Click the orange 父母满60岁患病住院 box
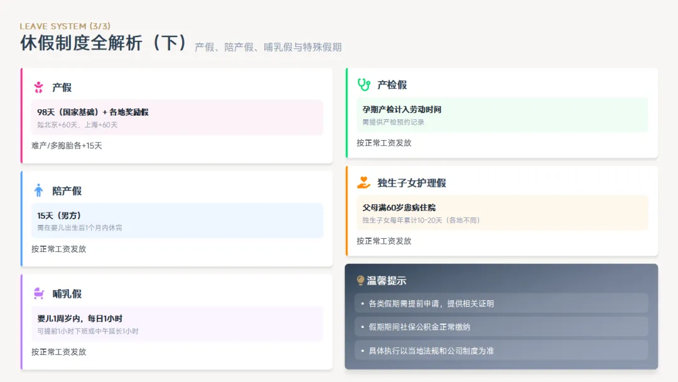The height and width of the screenshot is (382, 678). 502,213
